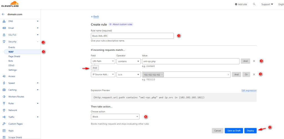Open the URI Path field dropdown

point(103,61)
